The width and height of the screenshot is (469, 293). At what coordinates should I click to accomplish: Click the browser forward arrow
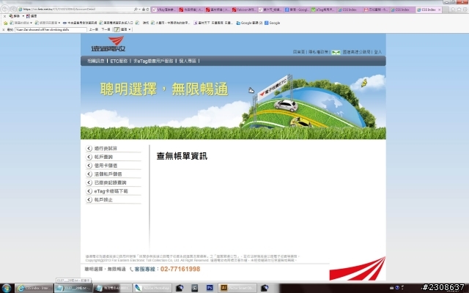coord(13,10)
